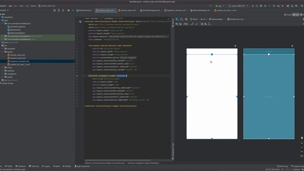
Task: Click the Zoom to Fit Screen icon
Action: tap(302, 156)
